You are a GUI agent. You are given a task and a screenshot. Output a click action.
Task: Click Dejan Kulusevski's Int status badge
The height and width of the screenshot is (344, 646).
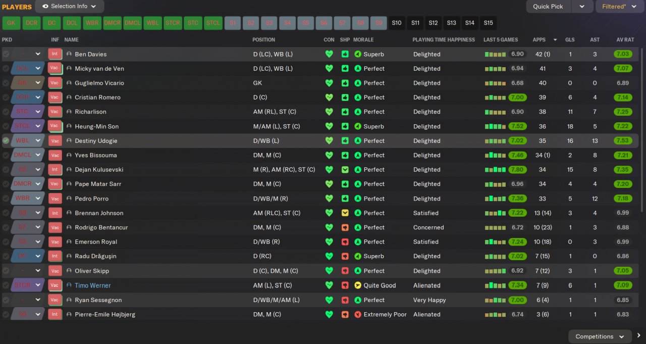tap(55, 170)
